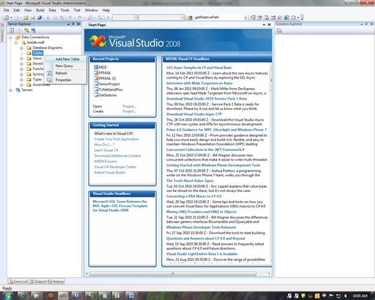The width and height of the screenshot is (375, 300).
Task: Switch to the History tab
Action: point(56,281)
